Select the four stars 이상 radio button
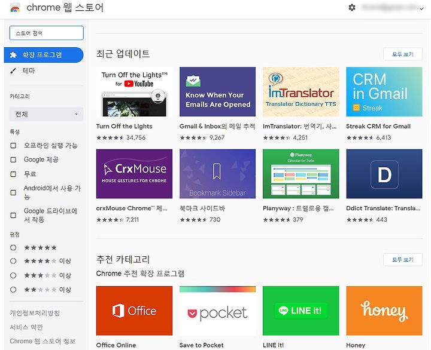This screenshot has width=431, height=350. 13,261
